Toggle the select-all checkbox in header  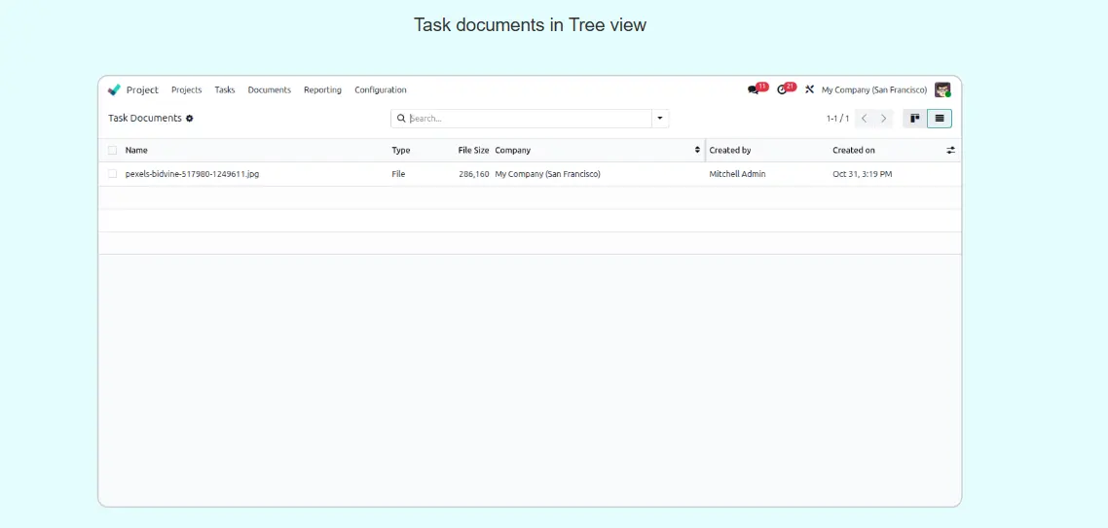113,151
